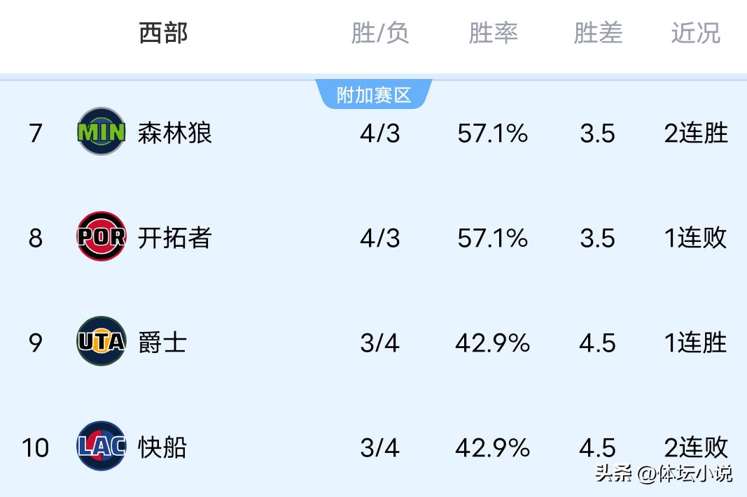This screenshot has height=497, width=747.
Task: Sort by the 胜/负 column header
Action: (x=379, y=33)
